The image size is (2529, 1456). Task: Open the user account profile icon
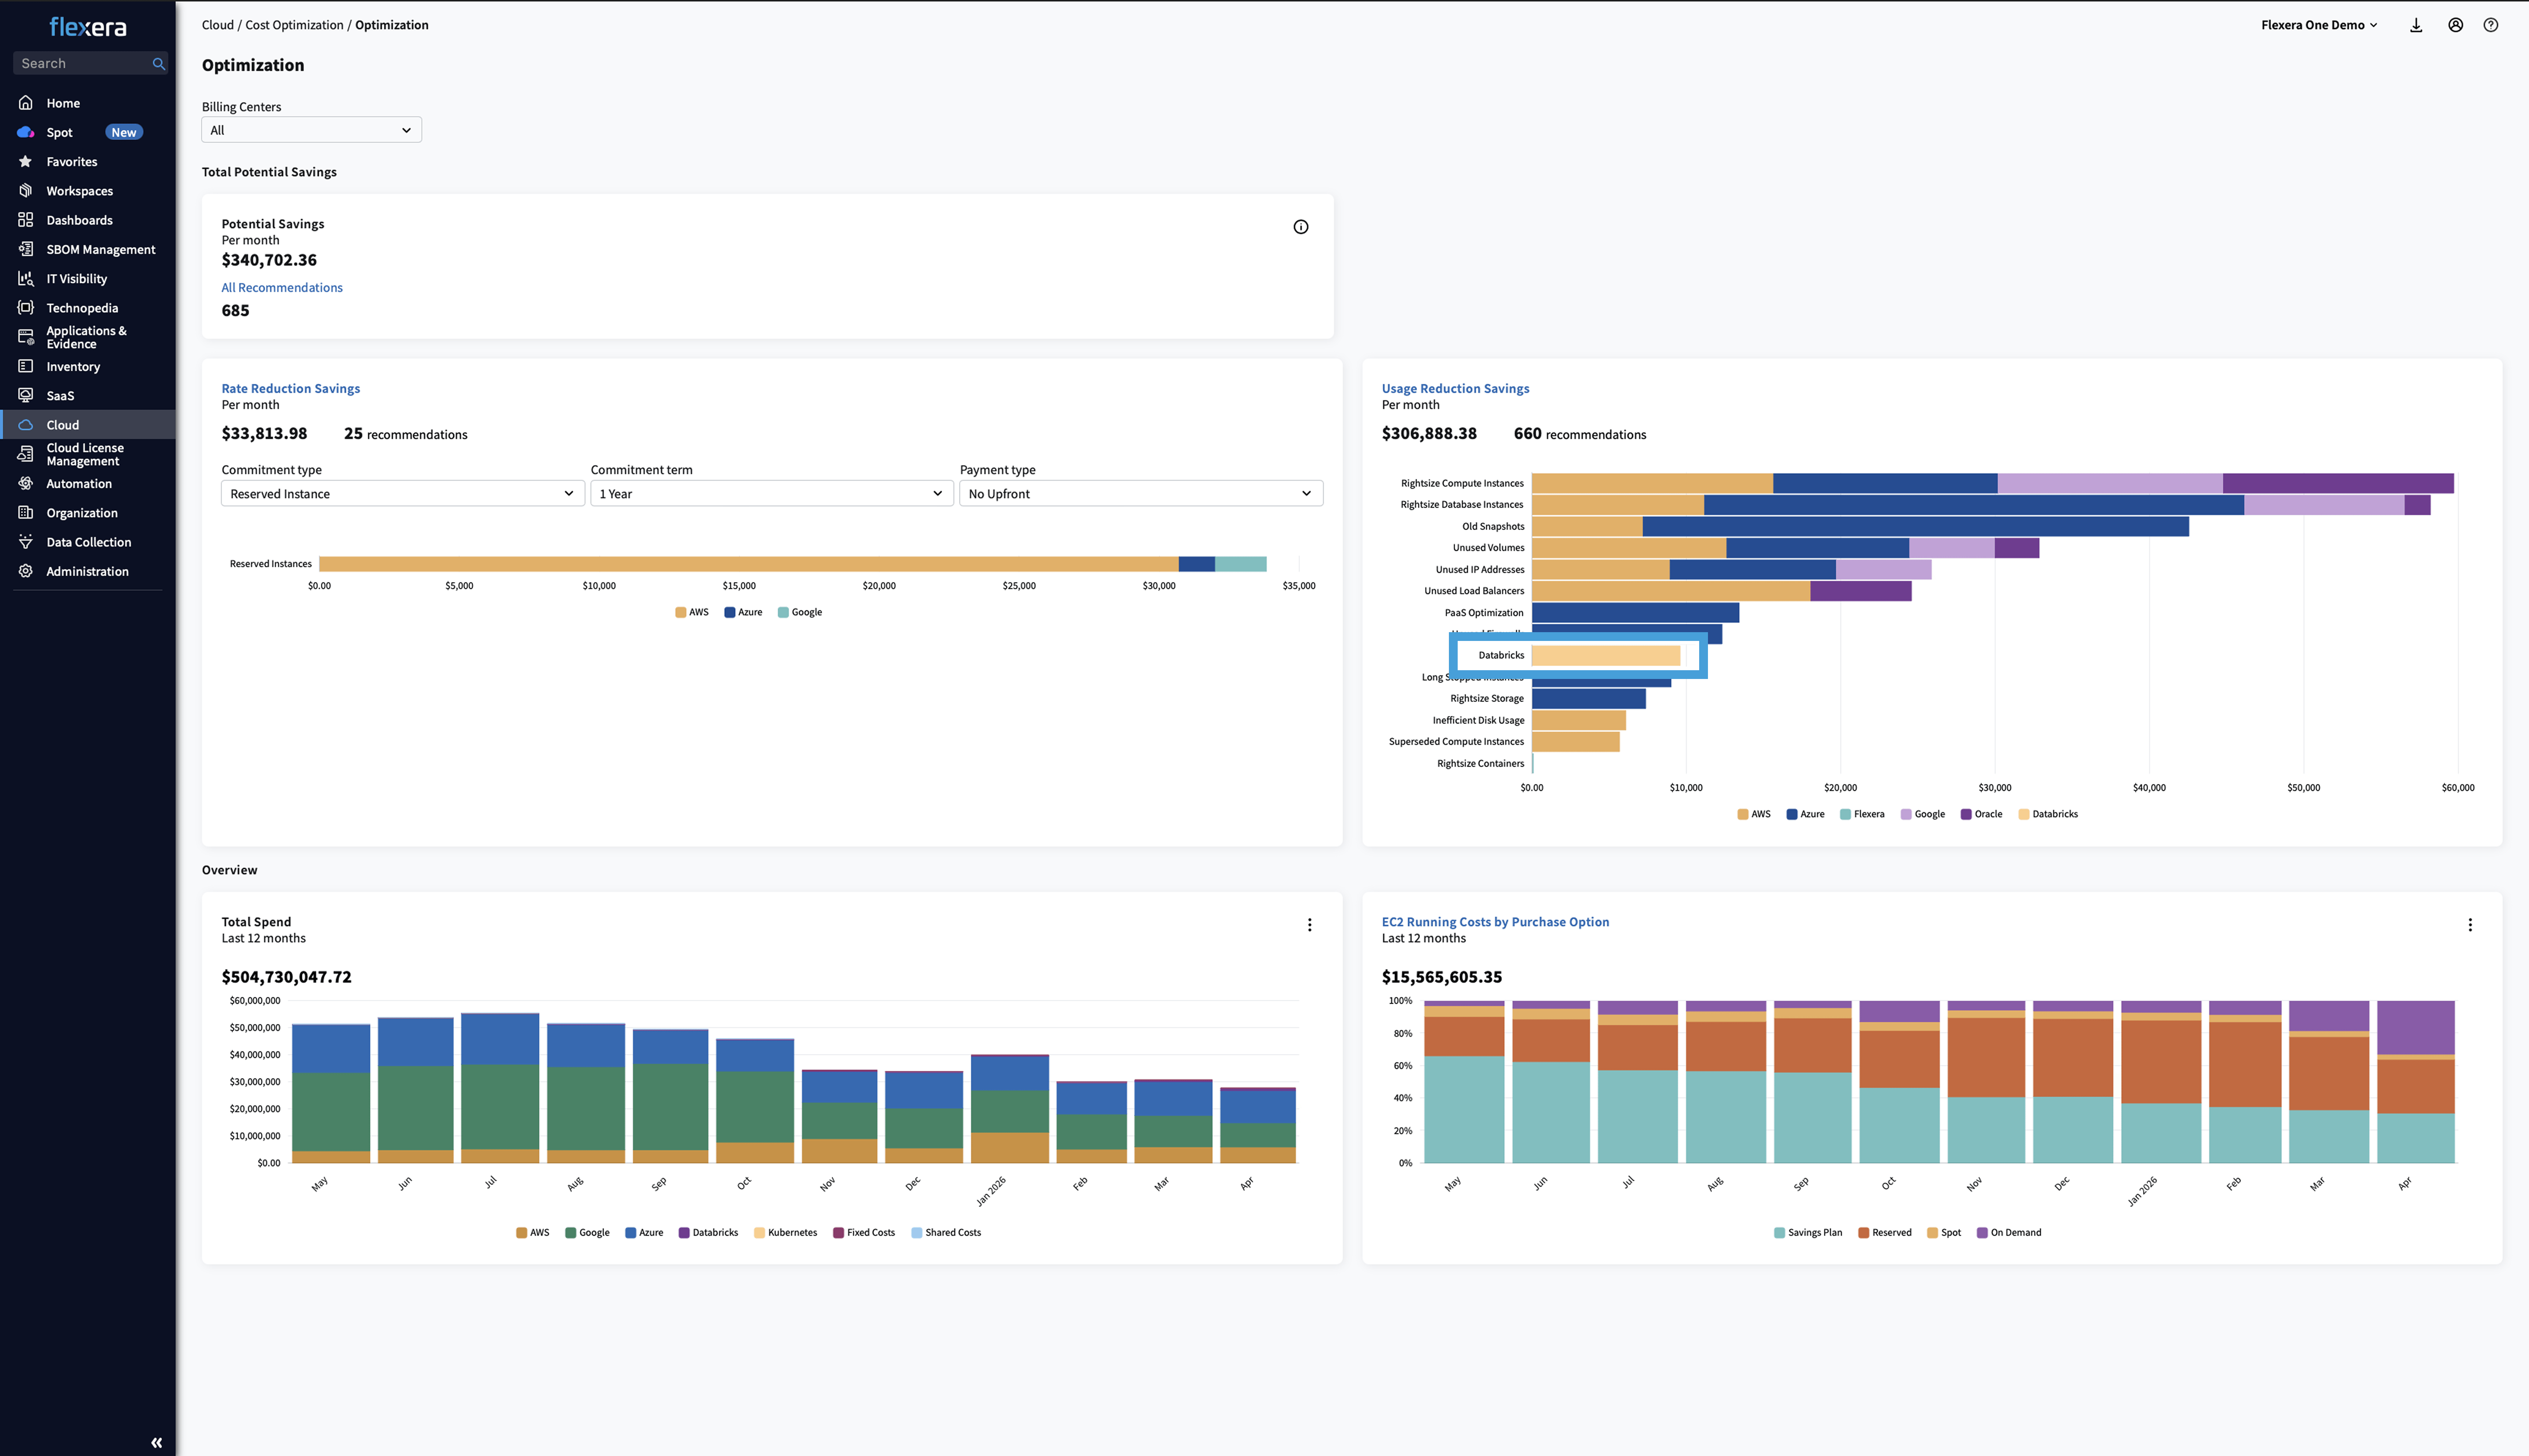(x=2455, y=25)
